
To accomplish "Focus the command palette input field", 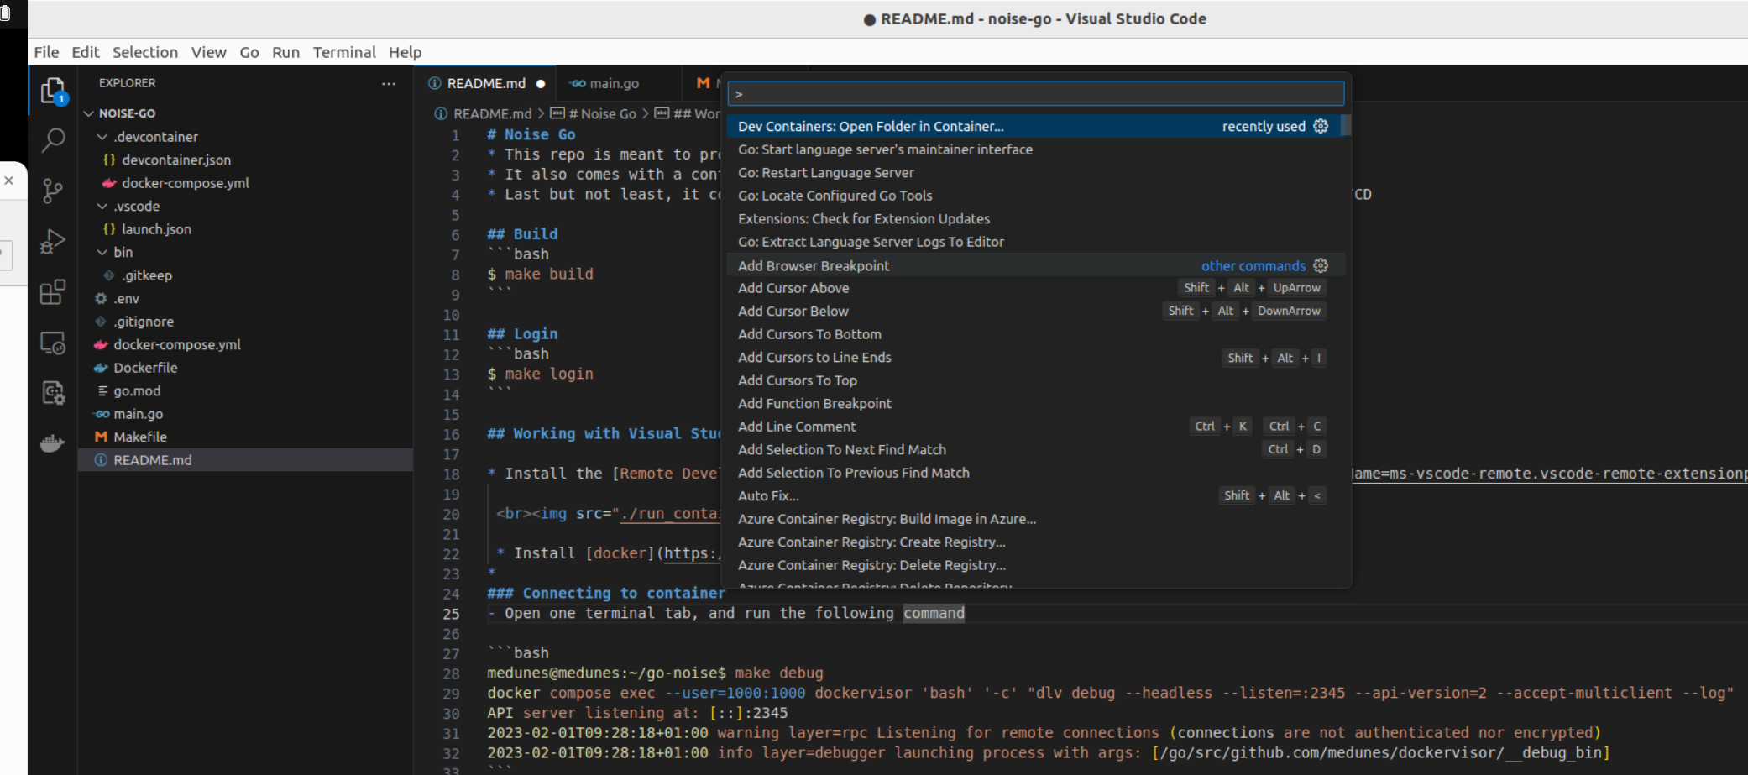I will 1035,93.
